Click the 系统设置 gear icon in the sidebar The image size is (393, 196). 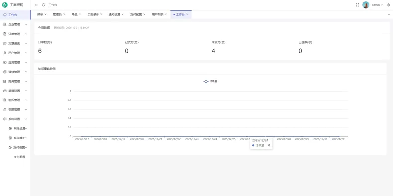point(5,119)
